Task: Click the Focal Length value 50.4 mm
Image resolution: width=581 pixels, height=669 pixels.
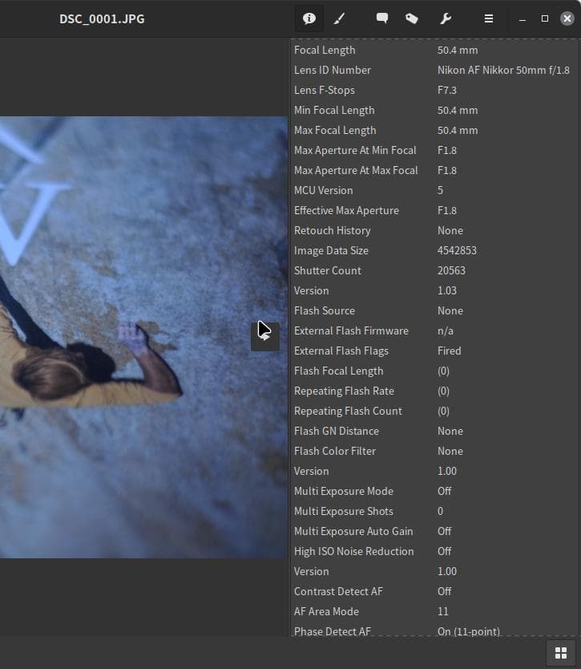Action: 458,50
